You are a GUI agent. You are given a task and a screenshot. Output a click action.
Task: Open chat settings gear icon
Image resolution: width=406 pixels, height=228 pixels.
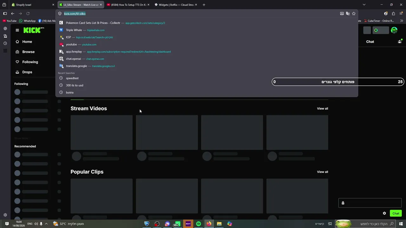(x=384, y=213)
